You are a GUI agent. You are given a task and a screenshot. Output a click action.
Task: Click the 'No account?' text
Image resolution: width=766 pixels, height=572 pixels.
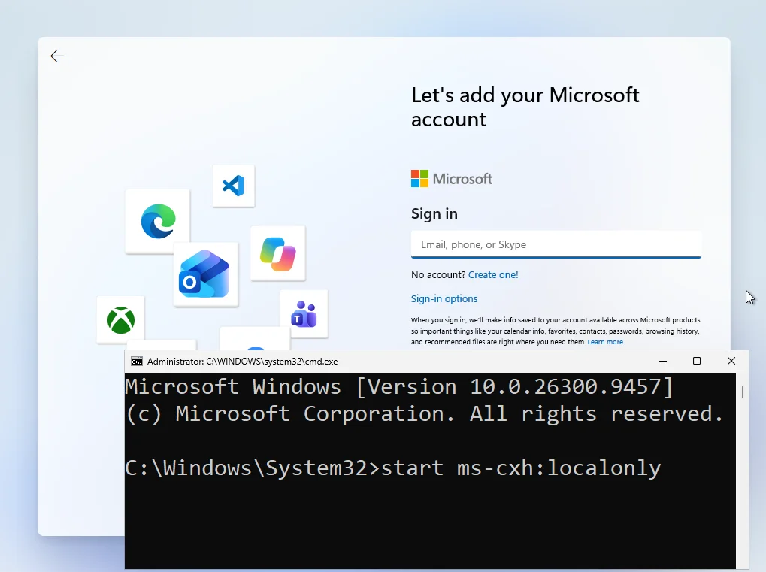point(438,274)
